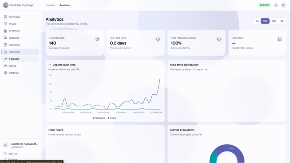Open the Dispatch truck icon

click(x=5, y=38)
